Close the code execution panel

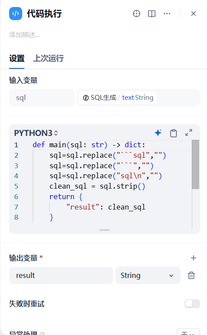pos(194,14)
